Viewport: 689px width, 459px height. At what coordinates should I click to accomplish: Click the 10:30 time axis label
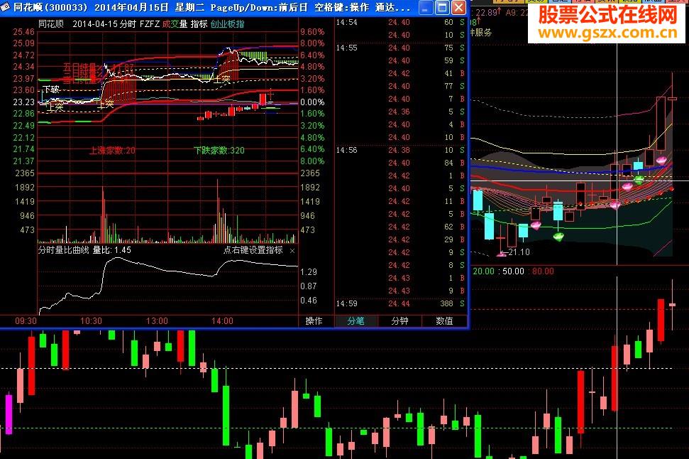click(x=91, y=321)
